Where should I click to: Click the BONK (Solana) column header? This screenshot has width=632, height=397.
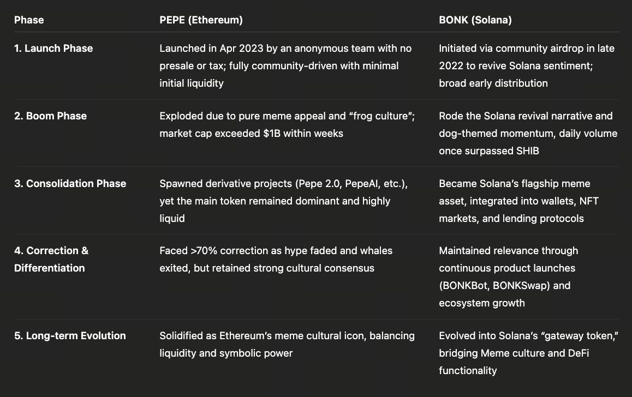tap(475, 20)
